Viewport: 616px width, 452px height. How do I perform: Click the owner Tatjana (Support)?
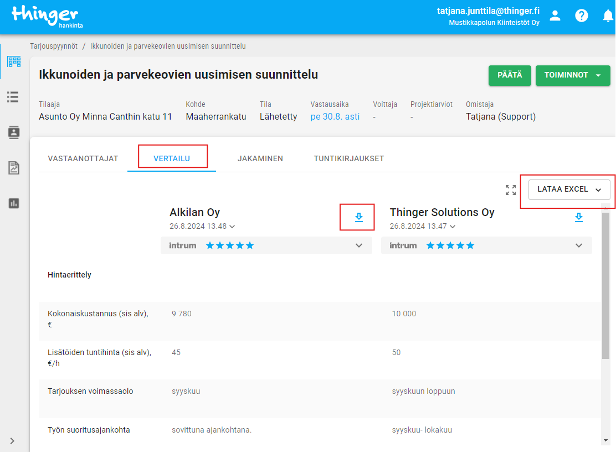pyautogui.click(x=501, y=117)
